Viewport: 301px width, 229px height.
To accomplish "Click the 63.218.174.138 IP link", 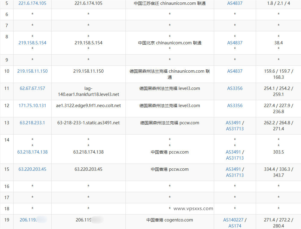I will [32, 152].
